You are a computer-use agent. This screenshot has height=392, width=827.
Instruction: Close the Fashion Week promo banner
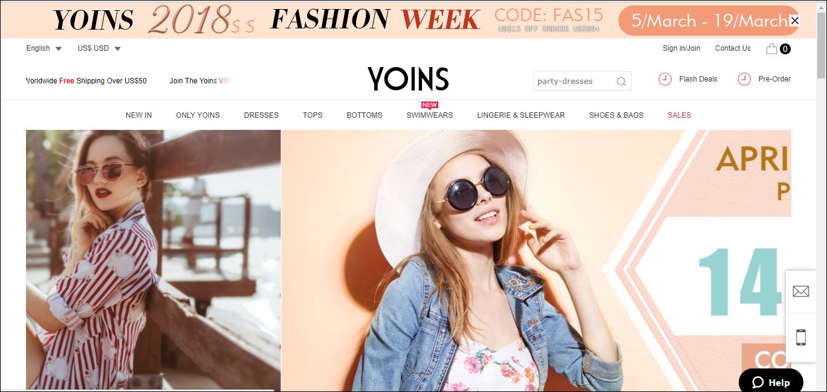coord(794,21)
